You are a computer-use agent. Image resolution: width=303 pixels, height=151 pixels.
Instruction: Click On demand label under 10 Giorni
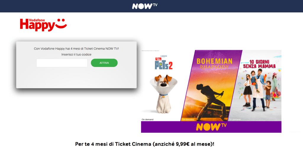point(235,120)
